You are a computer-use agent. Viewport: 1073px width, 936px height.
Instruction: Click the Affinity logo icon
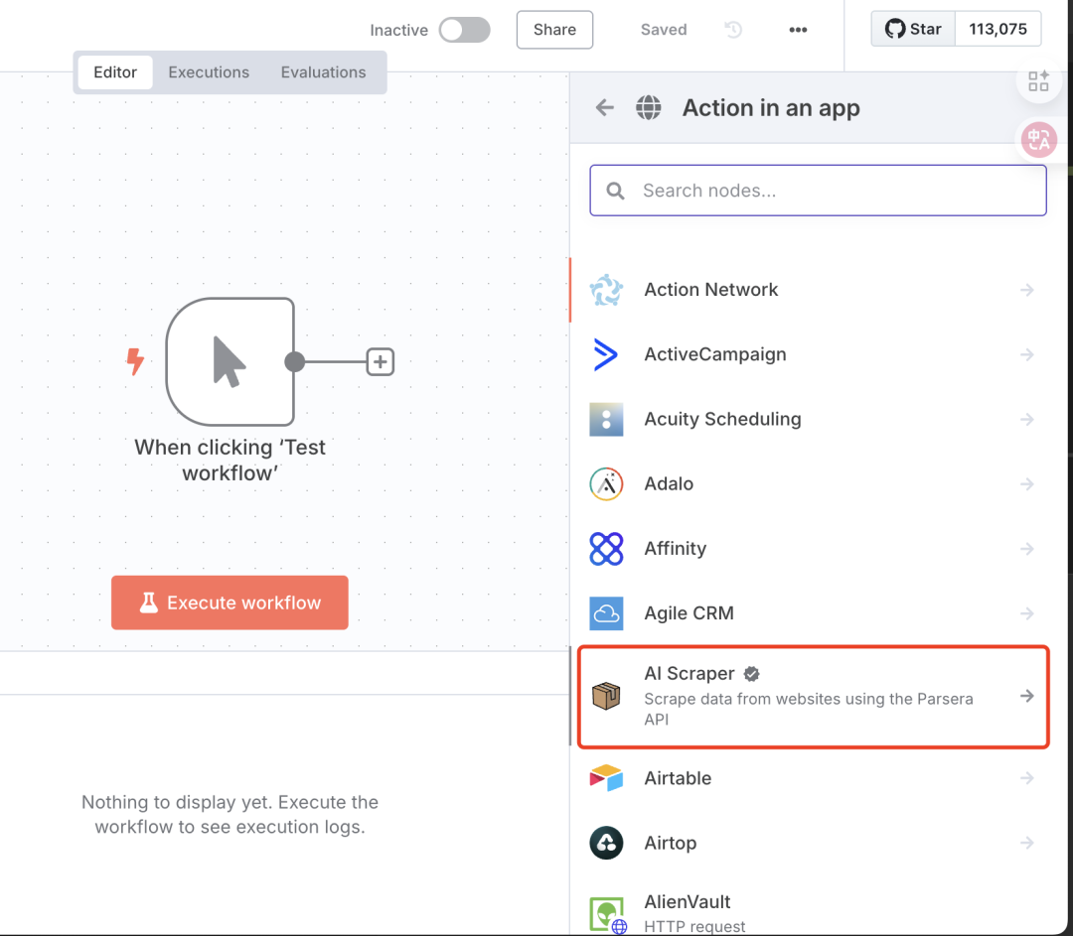[606, 548]
